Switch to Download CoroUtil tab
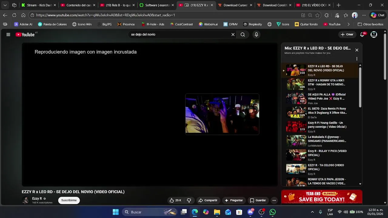The height and width of the screenshot is (218, 388). 274,5
